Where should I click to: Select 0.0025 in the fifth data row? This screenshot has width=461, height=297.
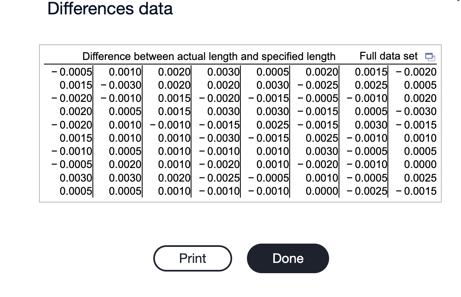(x=272, y=125)
